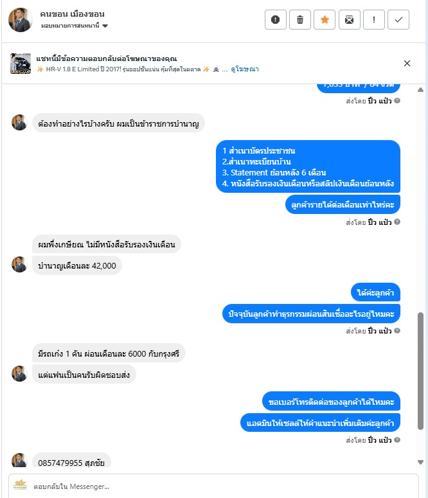
Task: Mark conversation done with checkmark button
Action: pos(398,20)
